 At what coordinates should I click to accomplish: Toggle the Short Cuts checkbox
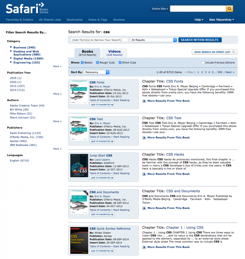[120, 62]
